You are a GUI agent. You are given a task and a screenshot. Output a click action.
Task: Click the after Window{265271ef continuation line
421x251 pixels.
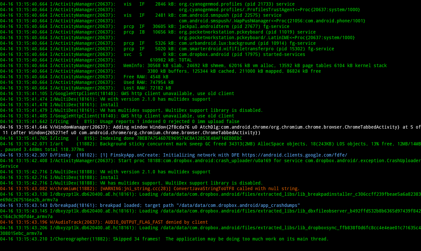tap(132, 133)
